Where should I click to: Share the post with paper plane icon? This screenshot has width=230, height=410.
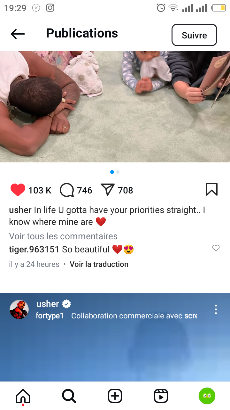point(108,190)
